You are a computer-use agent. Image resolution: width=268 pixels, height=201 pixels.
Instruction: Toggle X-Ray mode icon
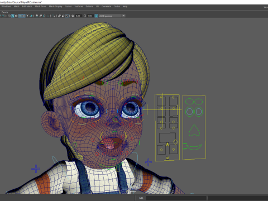pos(59,16)
